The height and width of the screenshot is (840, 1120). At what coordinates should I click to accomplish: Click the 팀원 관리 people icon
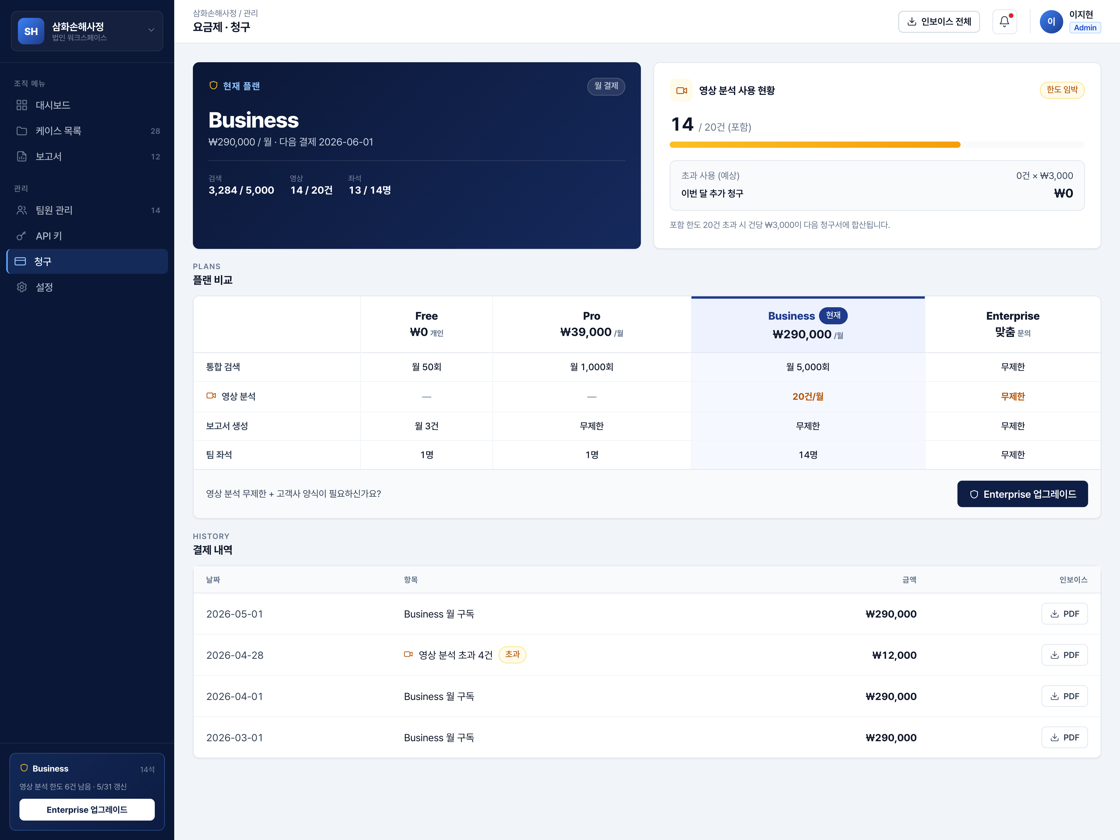22,210
